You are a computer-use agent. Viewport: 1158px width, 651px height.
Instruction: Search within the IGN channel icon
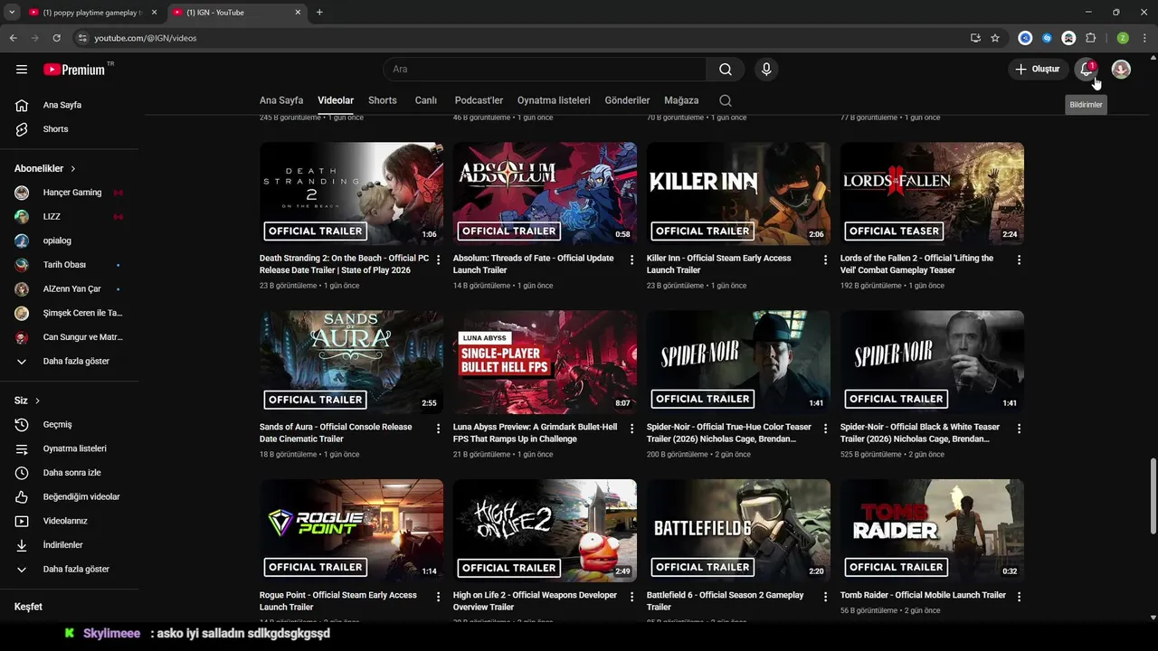click(x=726, y=100)
